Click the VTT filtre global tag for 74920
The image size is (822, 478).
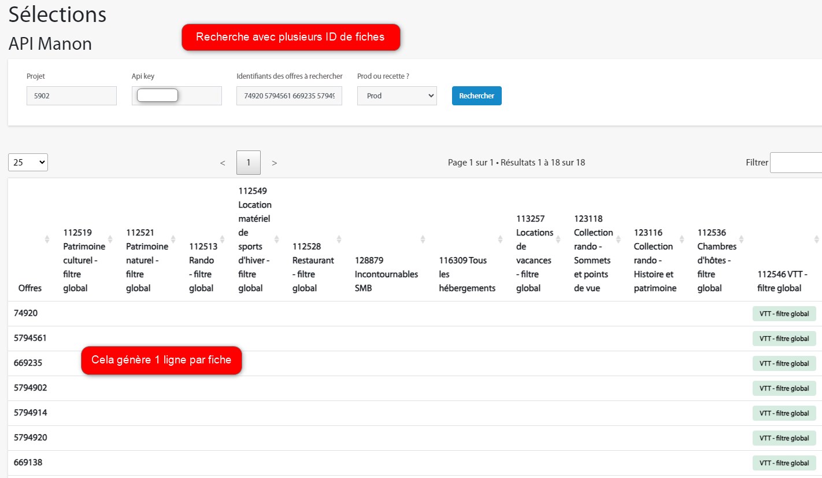(x=784, y=314)
